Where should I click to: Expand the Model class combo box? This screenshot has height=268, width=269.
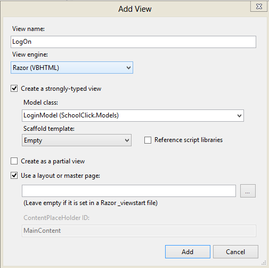point(133,115)
